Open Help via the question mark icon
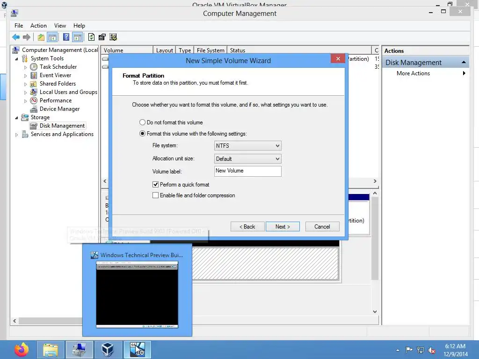This screenshot has height=359, width=479. (x=66, y=37)
